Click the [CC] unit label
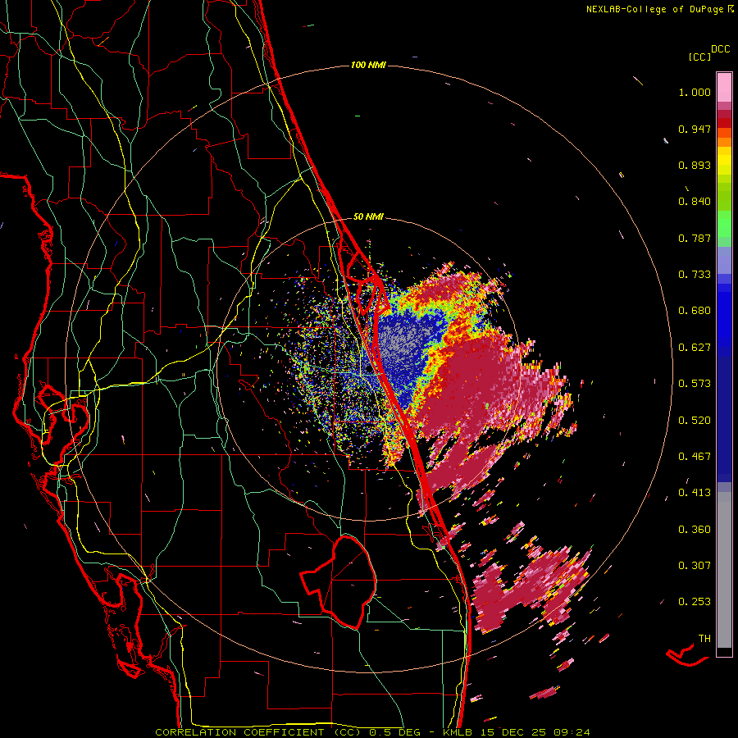This screenshot has height=738, width=738. (x=700, y=57)
